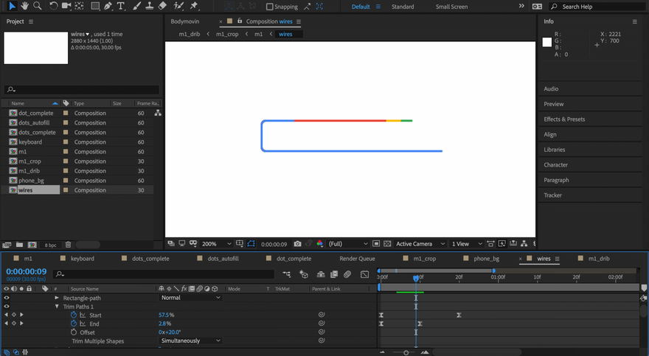Select the Puppet Pin tool

pyautogui.click(x=194, y=6)
